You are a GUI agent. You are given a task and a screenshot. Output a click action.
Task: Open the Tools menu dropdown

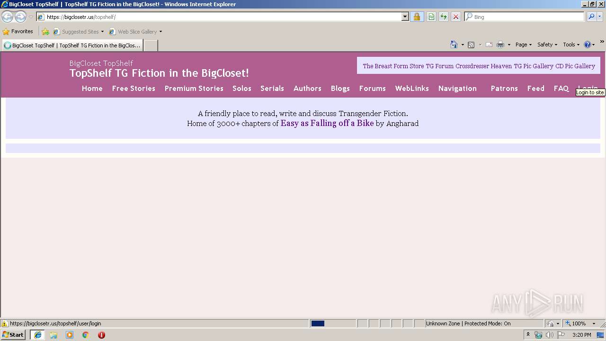(571, 45)
